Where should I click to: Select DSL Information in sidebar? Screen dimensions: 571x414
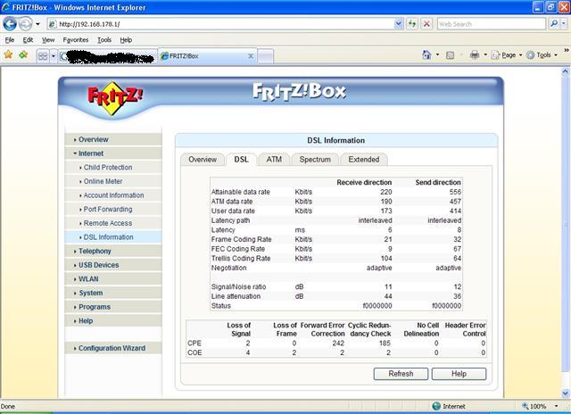coord(113,237)
